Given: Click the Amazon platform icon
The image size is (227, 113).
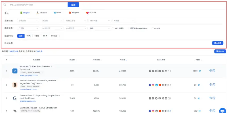Looking at the screenshot, I should point(38,13).
